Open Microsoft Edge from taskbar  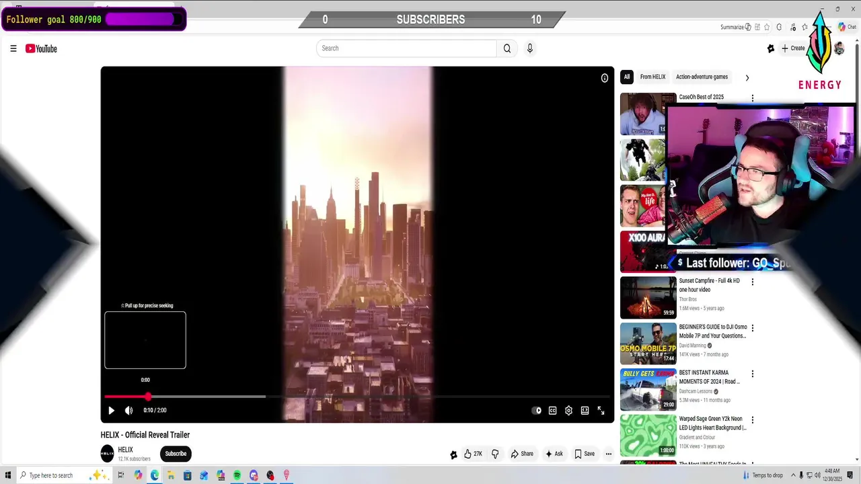(x=155, y=475)
